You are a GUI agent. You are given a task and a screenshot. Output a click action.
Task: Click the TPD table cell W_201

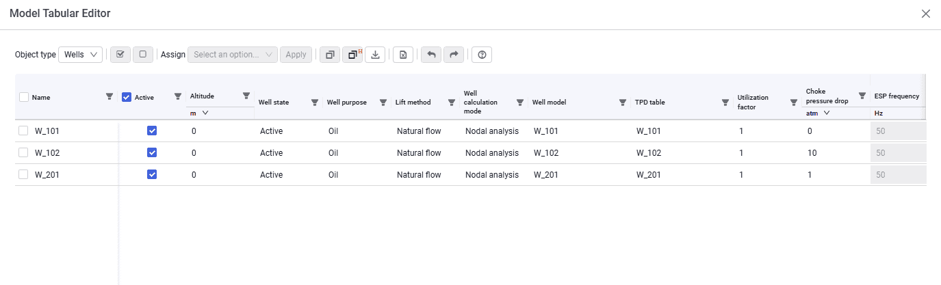682,174
